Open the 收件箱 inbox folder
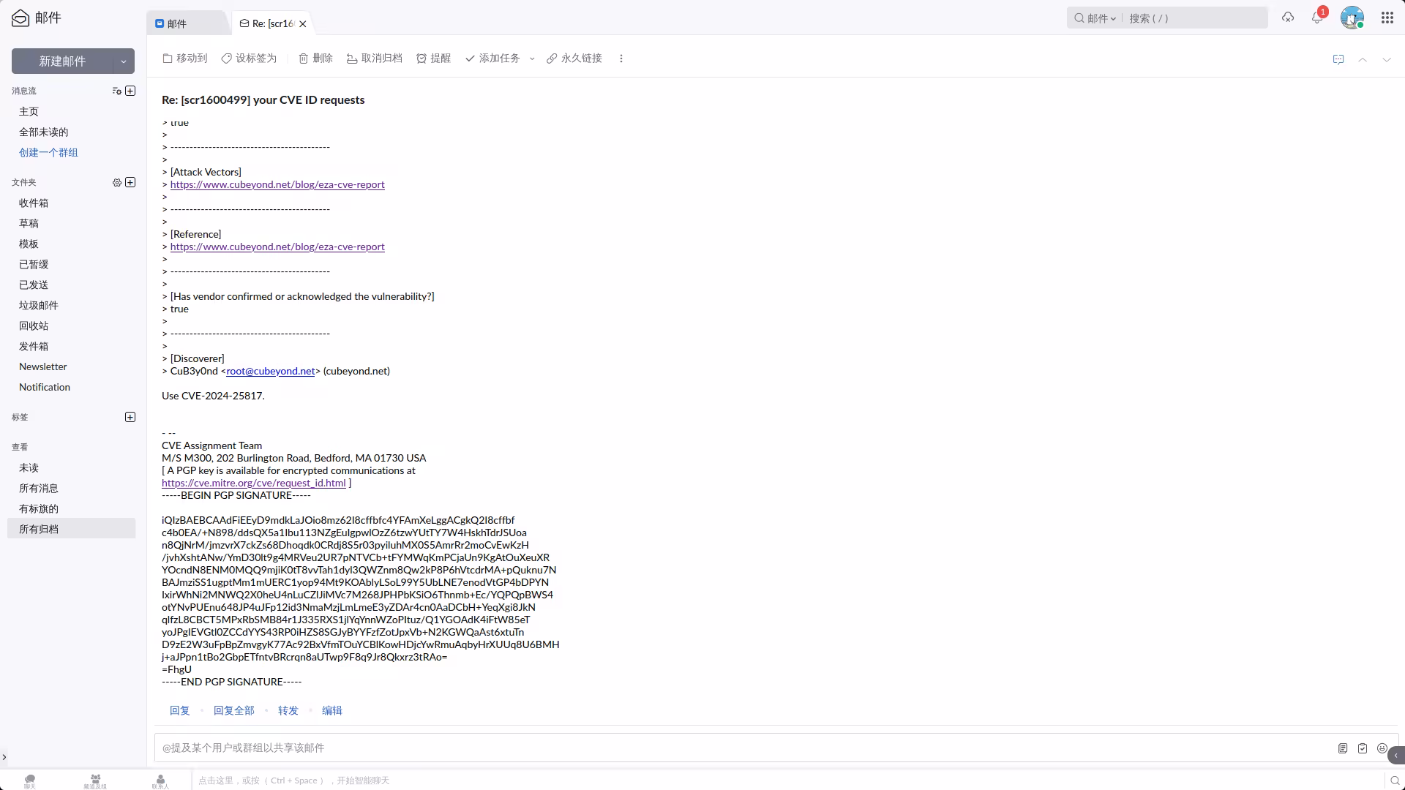Screen dimensions: 1405x790 tap(34, 203)
